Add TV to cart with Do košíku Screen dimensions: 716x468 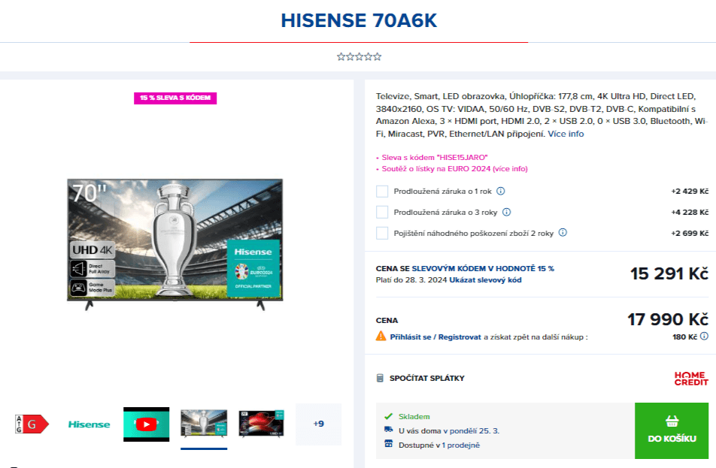[672, 430]
